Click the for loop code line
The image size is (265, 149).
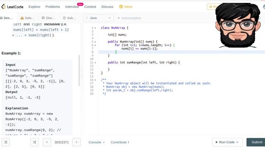[145, 45]
